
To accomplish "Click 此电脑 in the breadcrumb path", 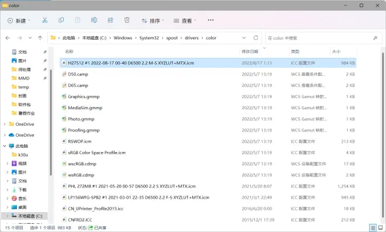I will pyautogui.click(x=68, y=38).
